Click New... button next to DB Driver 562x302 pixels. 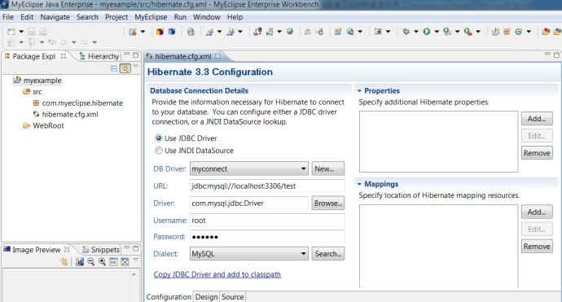pyautogui.click(x=328, y=169)
